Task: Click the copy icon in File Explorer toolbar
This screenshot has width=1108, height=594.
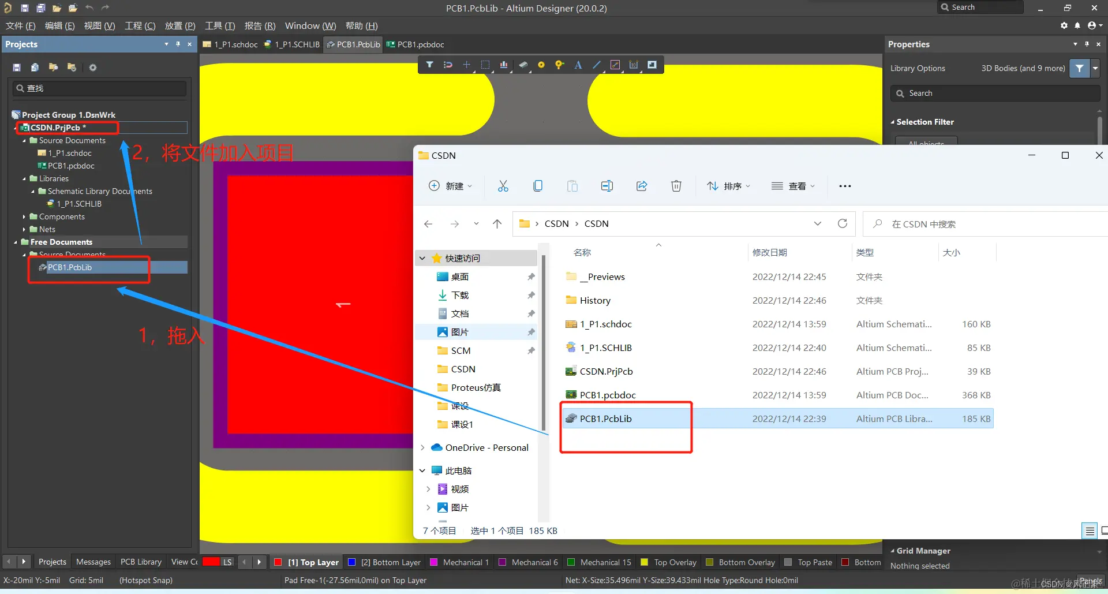Action: [538, 186]
